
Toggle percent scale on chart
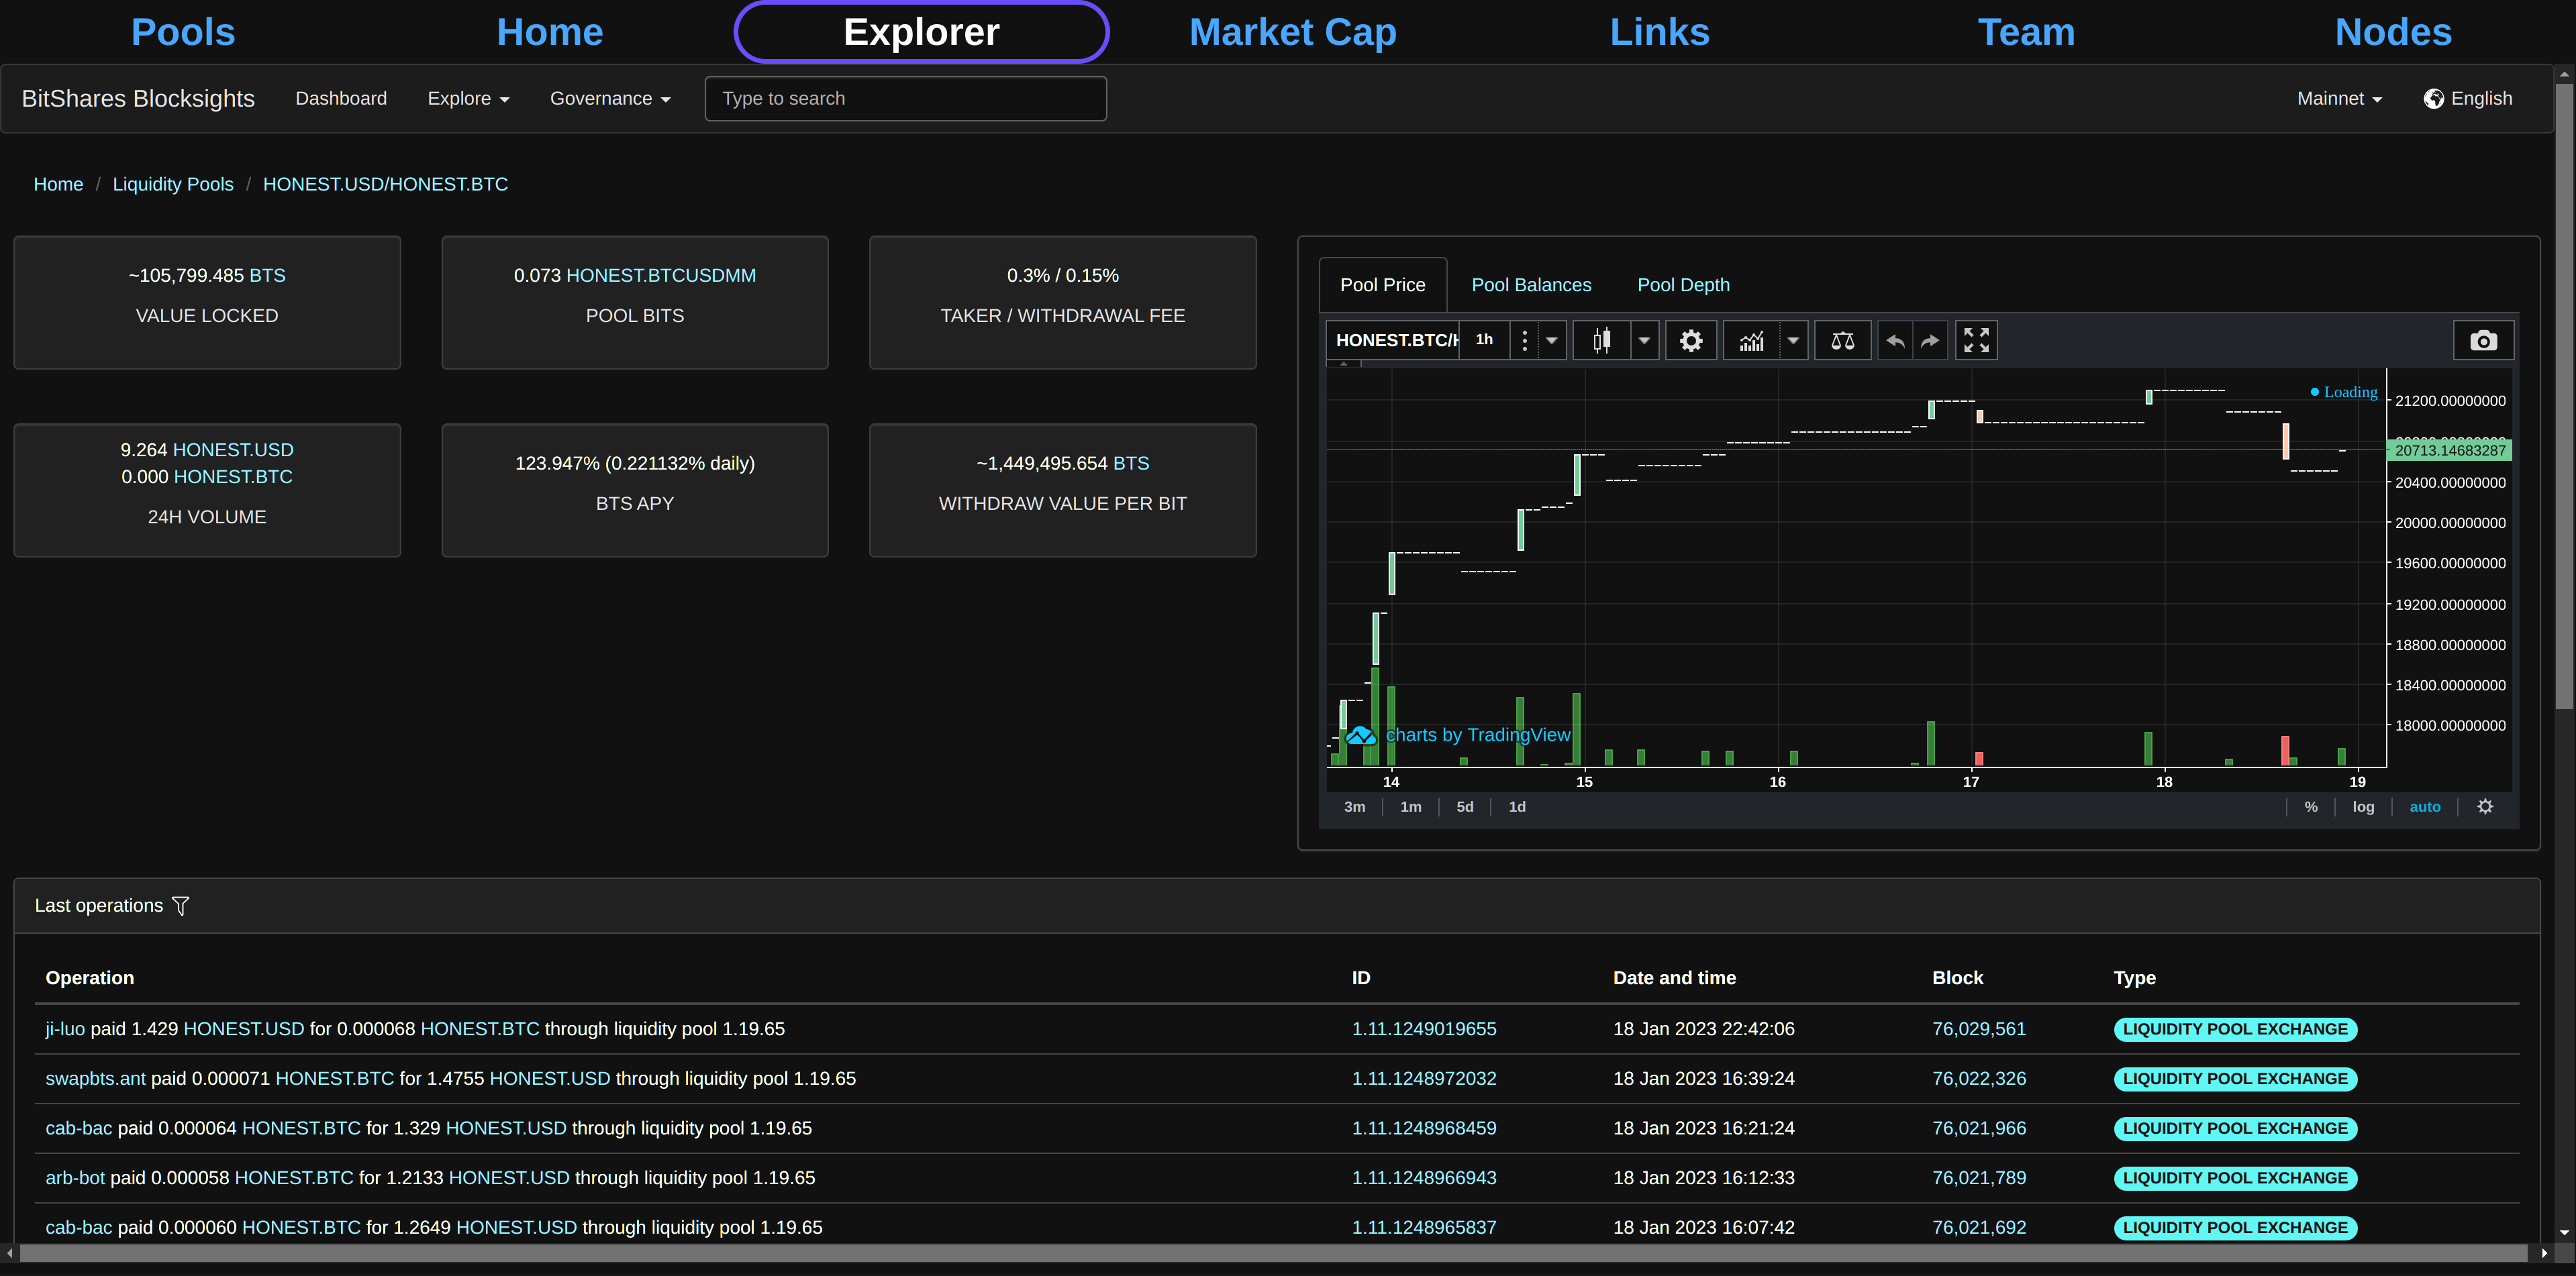(2310, 806)
